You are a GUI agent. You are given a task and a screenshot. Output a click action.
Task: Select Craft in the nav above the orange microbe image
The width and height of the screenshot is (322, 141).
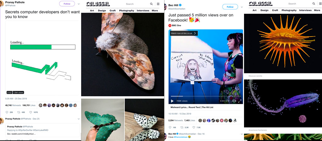tap(275, 10)
